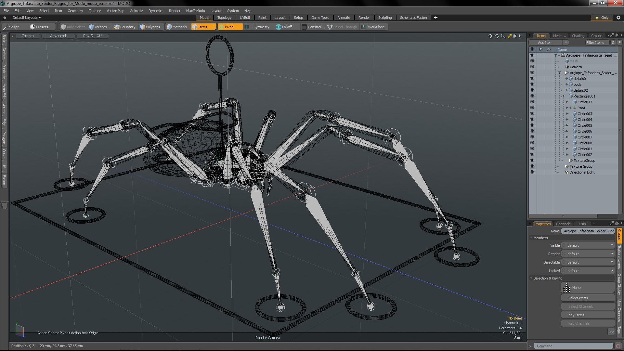Image resolution: width=624 pixels, height=351 pixels.
Task: Open the Default Layouts dropdown
Action: click(x=27, y=18)
